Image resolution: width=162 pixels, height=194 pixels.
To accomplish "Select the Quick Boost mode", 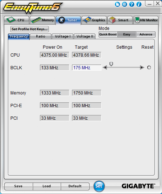I will tap(108, 34).
